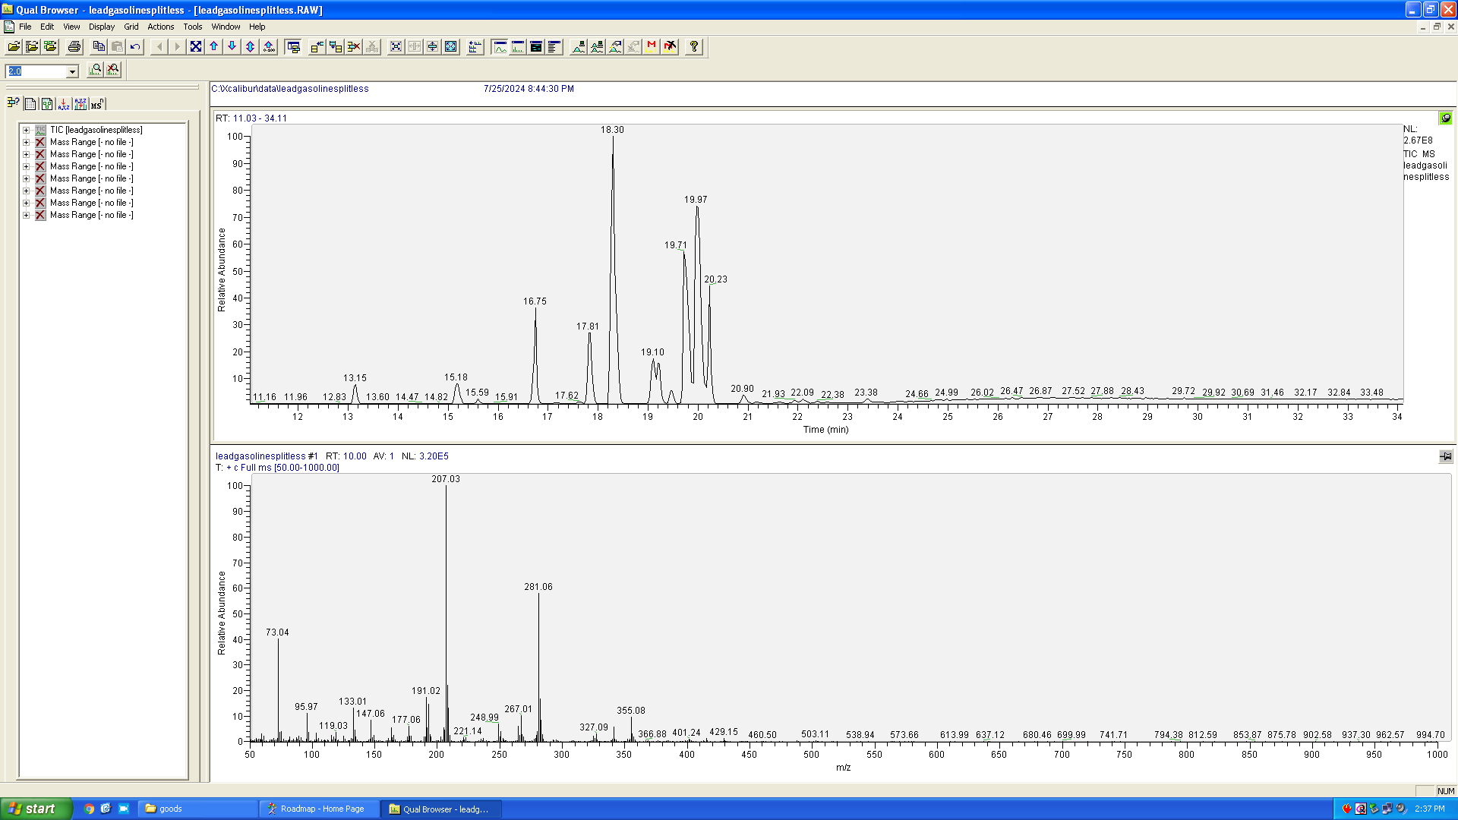This screenshot has width=1458, height=820.
Task: Expand the first Mass Range tree node
Action: tap(26, 142)
